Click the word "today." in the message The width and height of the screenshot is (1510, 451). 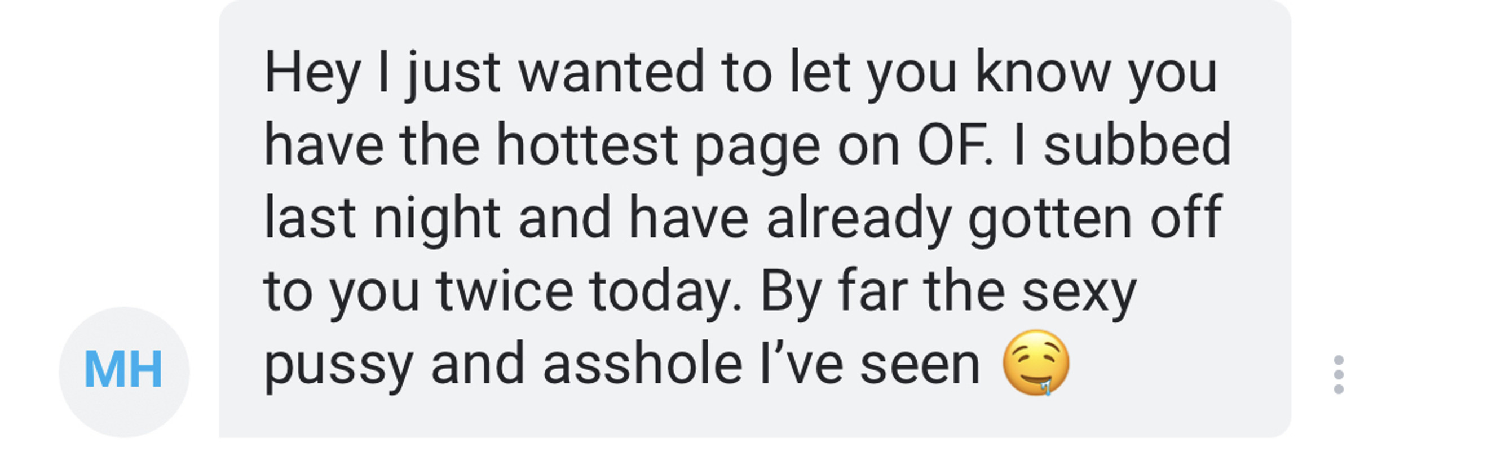[x=666, y=295]
